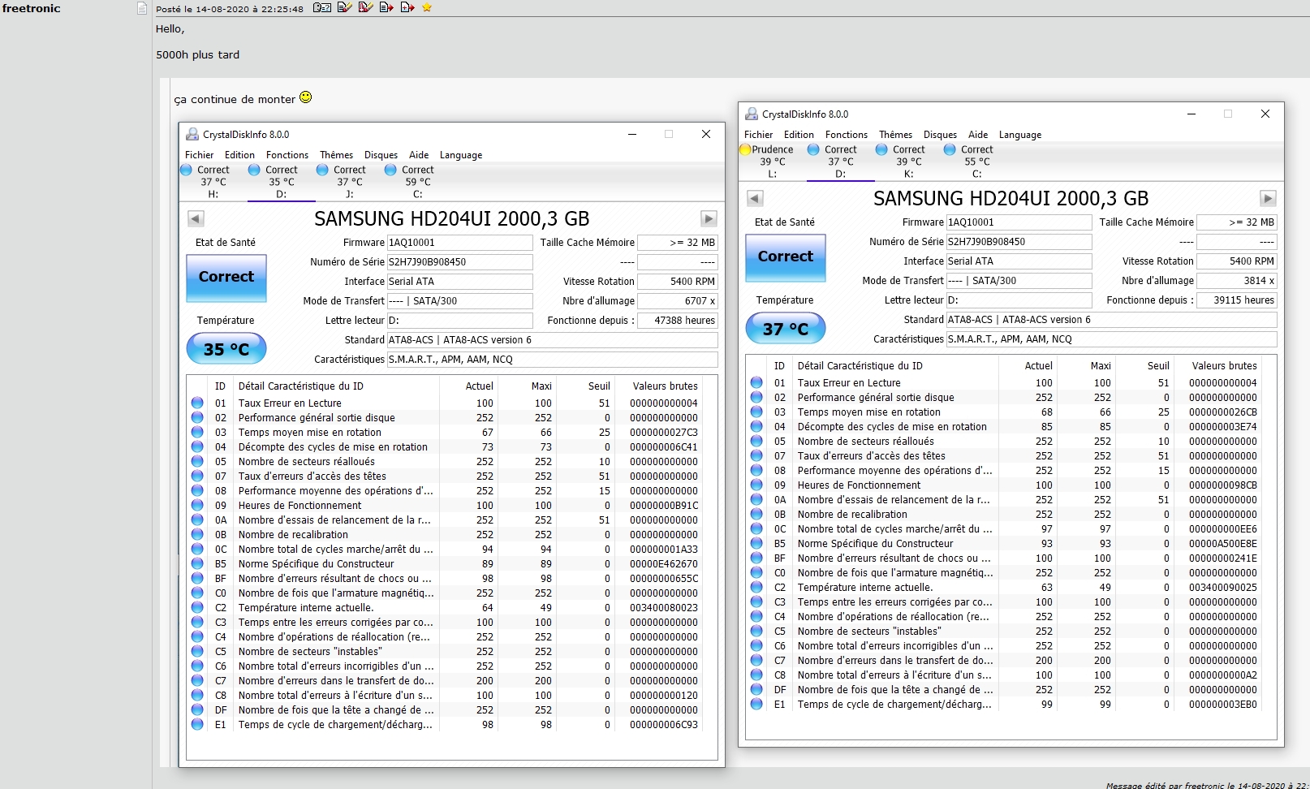Click raw value 00000000B91C
The width and height of the screenshot is (1310, 789).
pyautogui.click(x=664, y=505)
